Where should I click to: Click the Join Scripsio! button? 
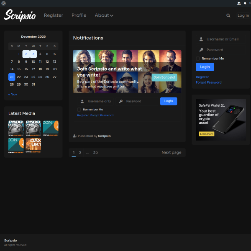click(x=164, y=77)
